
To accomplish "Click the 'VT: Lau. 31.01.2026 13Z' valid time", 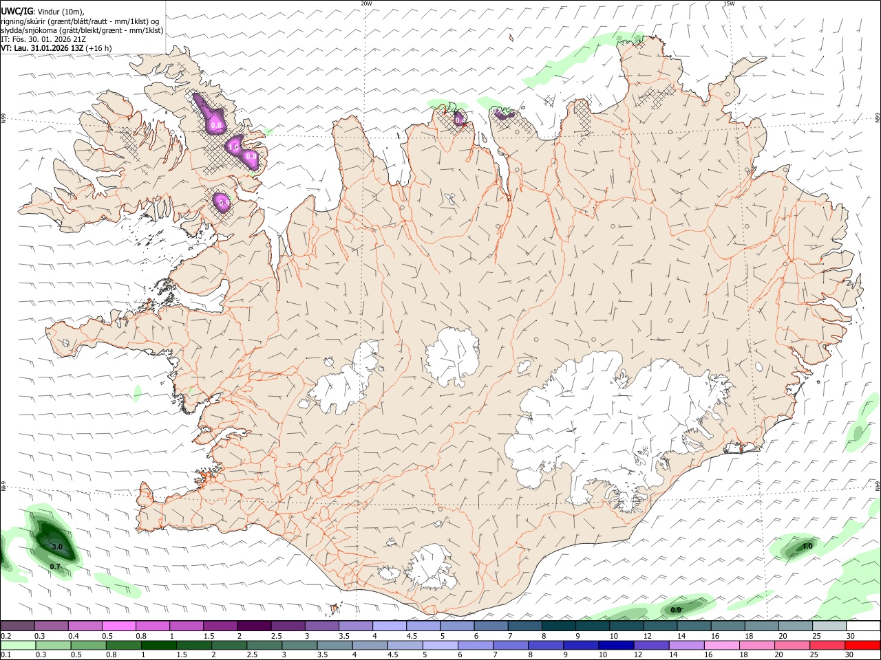I will click(x=42, y=48).
